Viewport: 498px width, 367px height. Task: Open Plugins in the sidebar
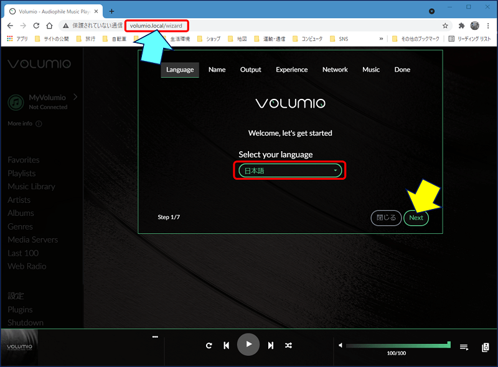pos(20,310)
